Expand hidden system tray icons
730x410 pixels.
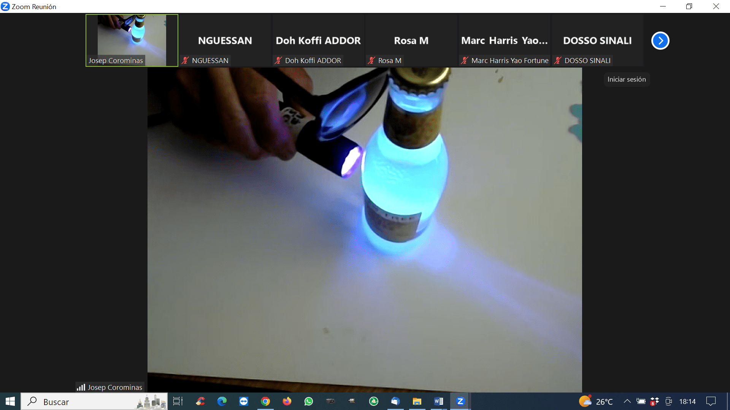pyautogui.click(x=627, y=401)
